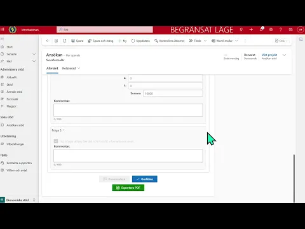
Task: Click the Flöde command
Action: tap(195, 41)
